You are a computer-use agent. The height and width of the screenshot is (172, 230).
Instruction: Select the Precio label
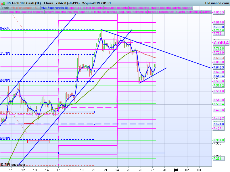tap(5, 8)
